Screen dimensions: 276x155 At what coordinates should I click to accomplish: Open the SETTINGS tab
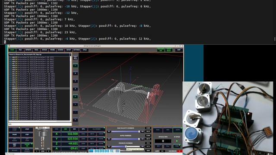pos(77,50)
